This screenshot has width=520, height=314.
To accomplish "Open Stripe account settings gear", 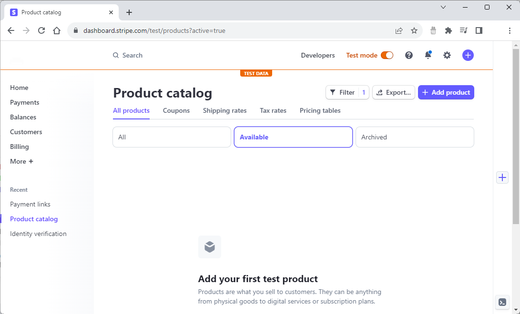I will 447,55.
